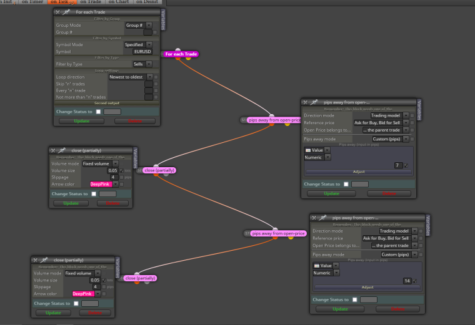Click DeepPink arrow color swatch in upper close panel

(101, 184)
